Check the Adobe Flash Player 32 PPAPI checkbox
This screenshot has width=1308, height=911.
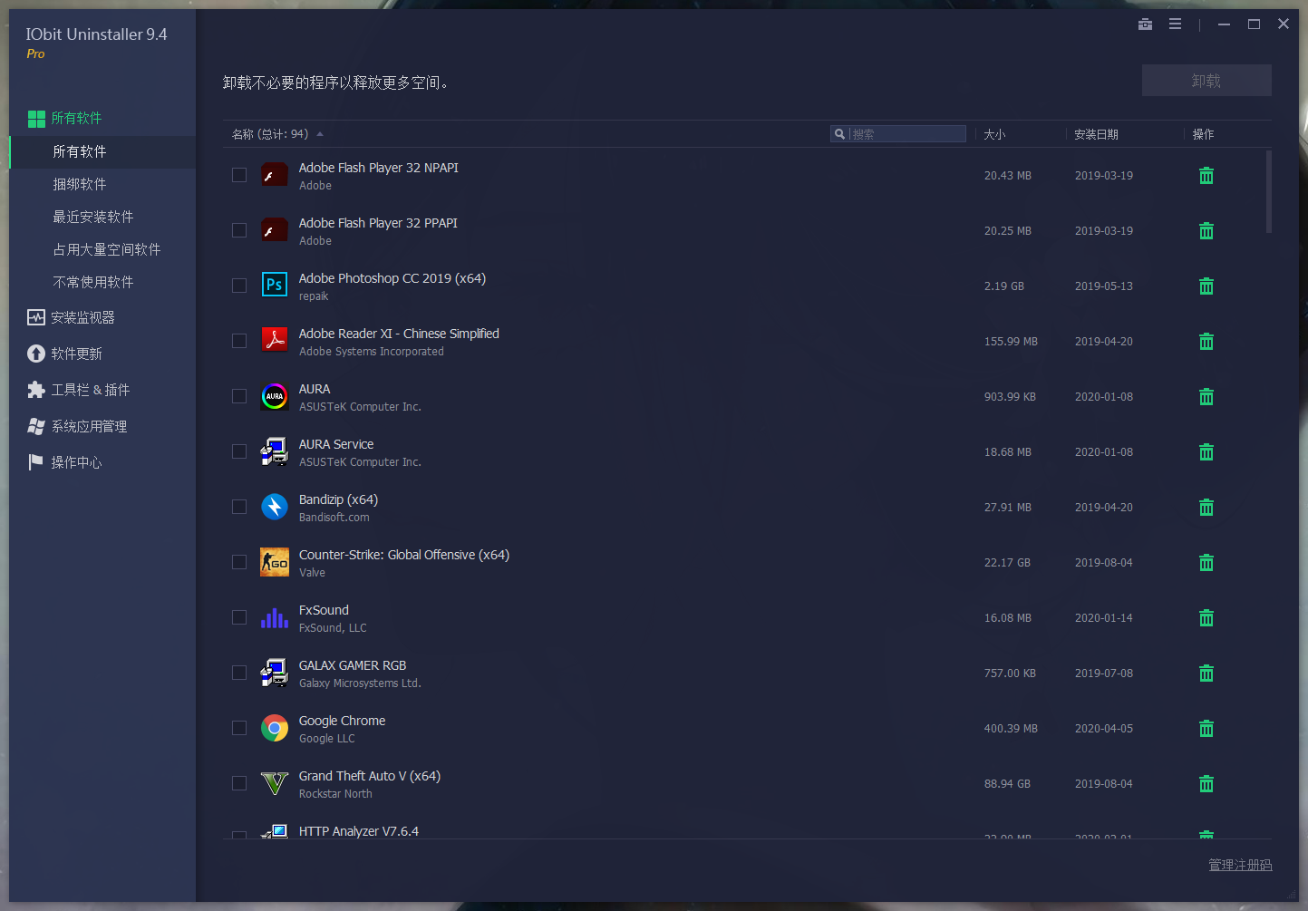click(x=239, y=230)
